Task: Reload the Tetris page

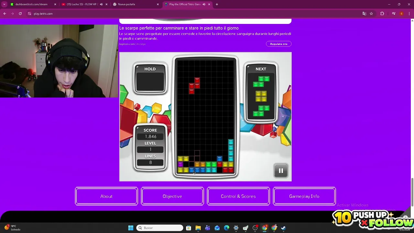Action: point(20,14)
